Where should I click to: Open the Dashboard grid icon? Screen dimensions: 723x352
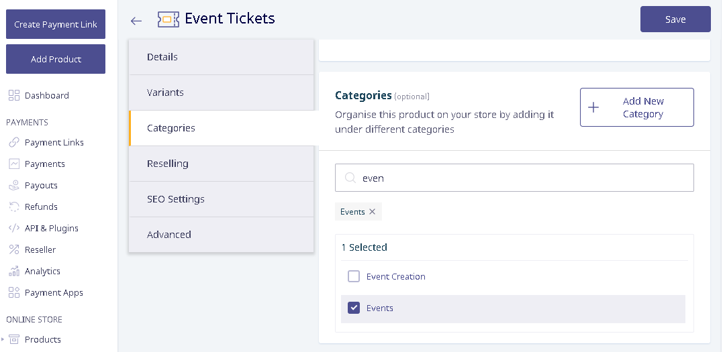tap(14, 95)
